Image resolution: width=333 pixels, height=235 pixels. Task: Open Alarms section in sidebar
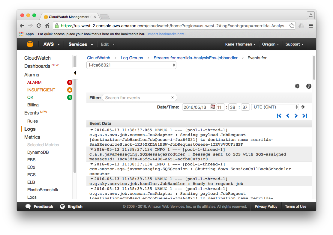tap(31, 75)
